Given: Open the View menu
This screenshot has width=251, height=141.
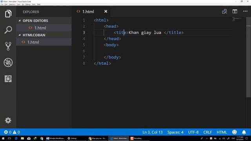Looking at the screenshot, I should pos(19,4).
